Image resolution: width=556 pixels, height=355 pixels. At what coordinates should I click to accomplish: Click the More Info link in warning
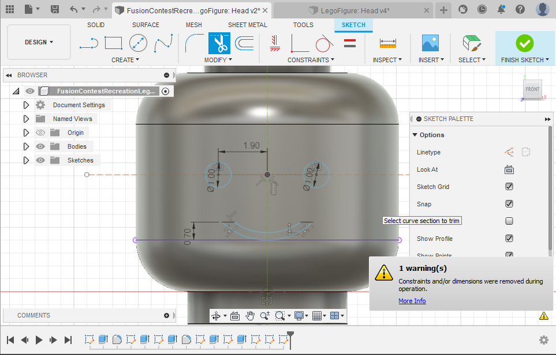(412, 301)
